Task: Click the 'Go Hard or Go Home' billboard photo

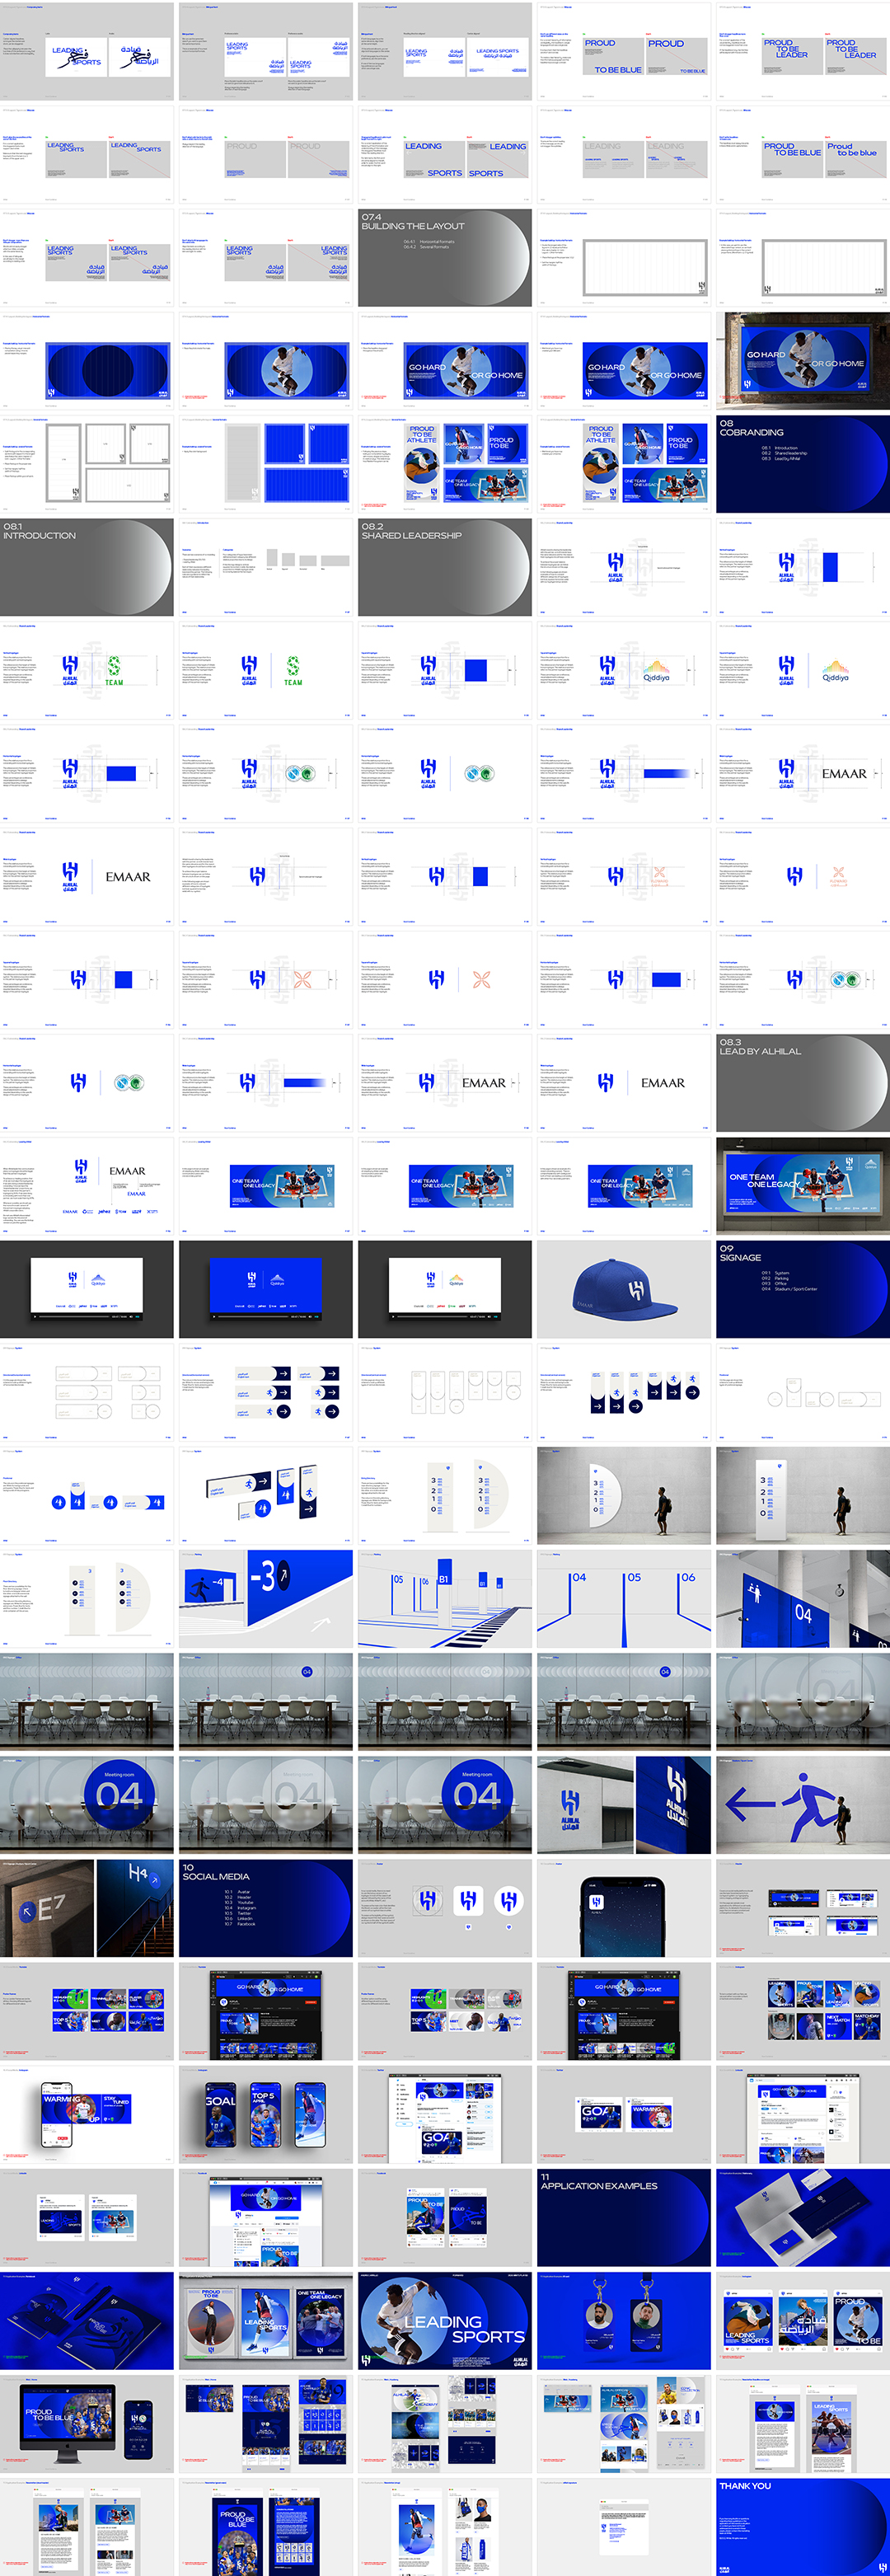Action: [x=802, y=361]
